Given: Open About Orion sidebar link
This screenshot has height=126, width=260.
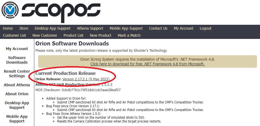Looking at the screenshot, I should pyautogui.click(x=17, y=94).
